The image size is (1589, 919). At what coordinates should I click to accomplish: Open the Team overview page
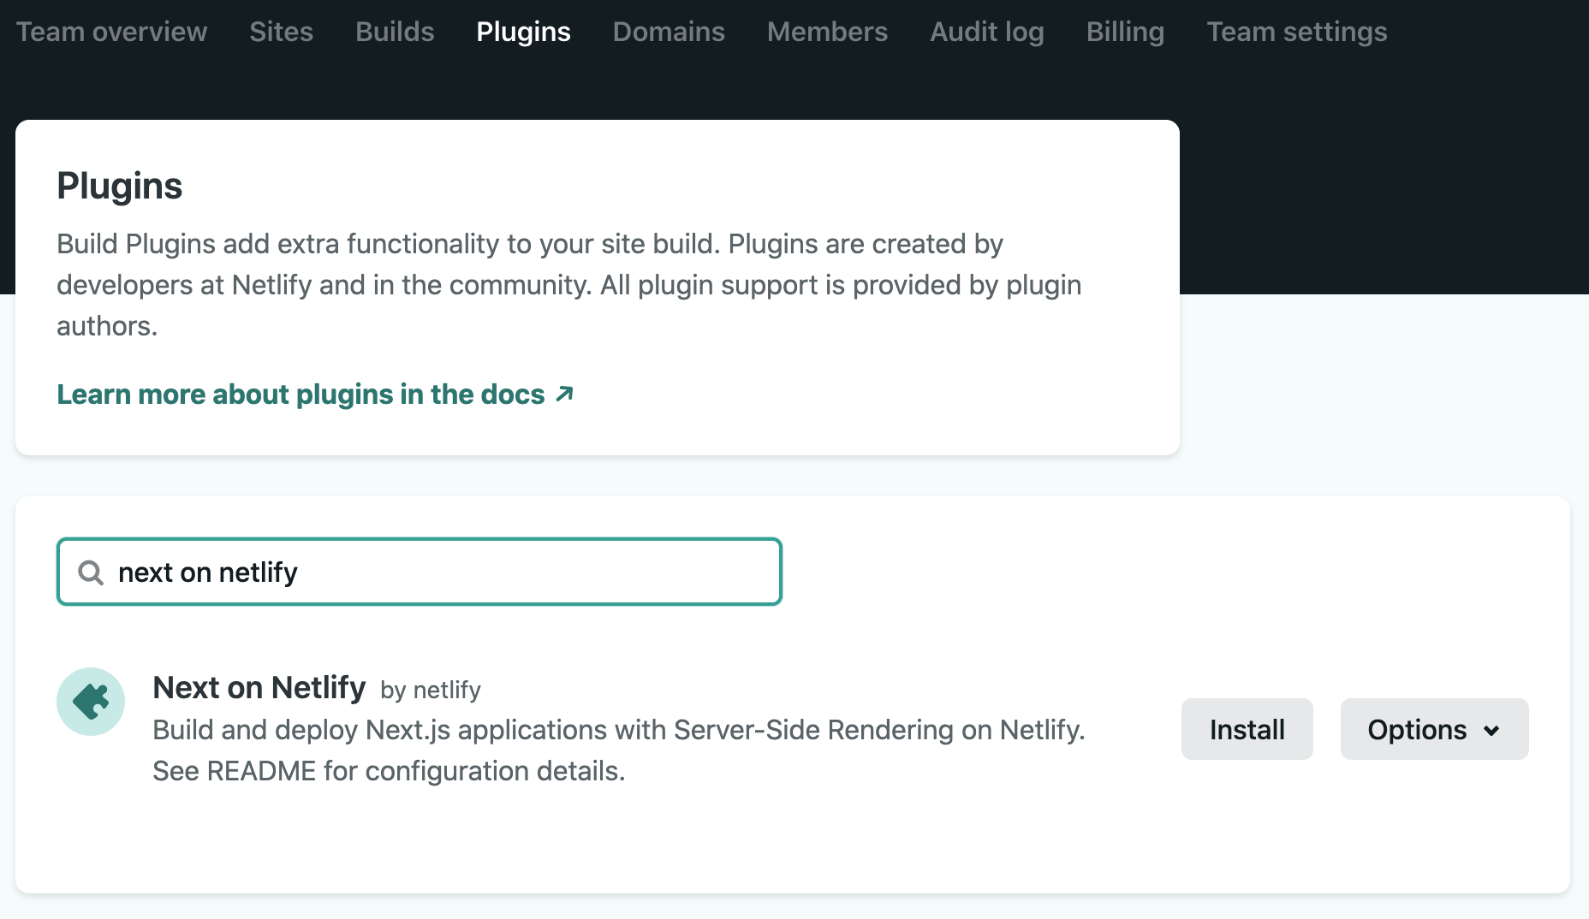111,32
